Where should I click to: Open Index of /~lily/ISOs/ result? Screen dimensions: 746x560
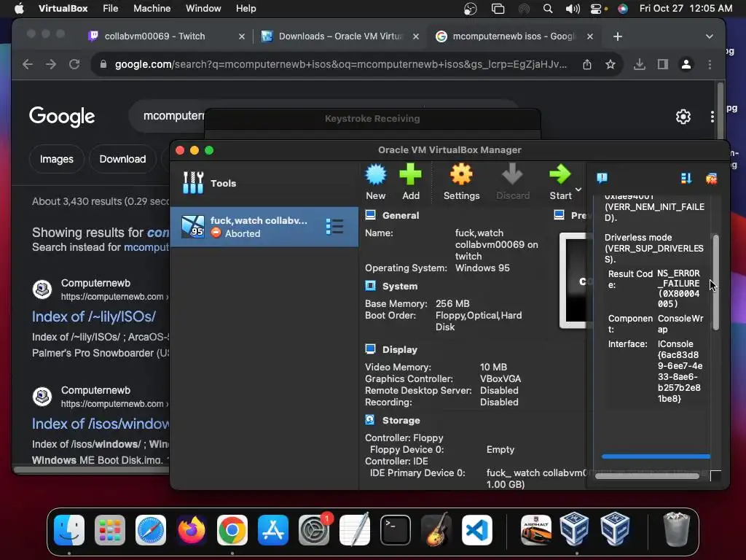[94, 316]
